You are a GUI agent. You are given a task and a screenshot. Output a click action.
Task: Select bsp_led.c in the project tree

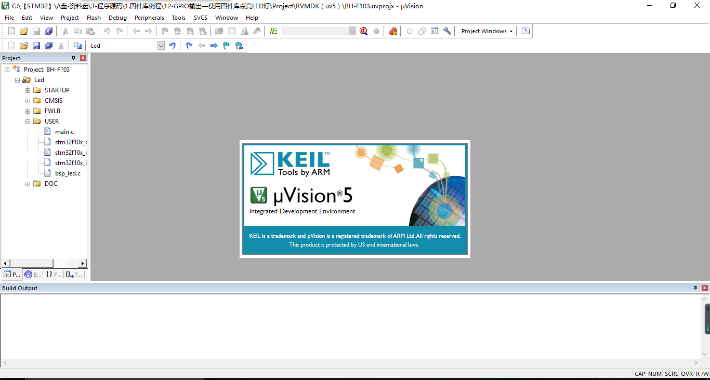click(68, 173)
